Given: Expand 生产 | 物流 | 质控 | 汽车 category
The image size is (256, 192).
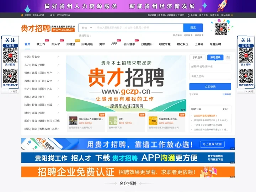Looking at the screenshot, I should pos(42,89).
